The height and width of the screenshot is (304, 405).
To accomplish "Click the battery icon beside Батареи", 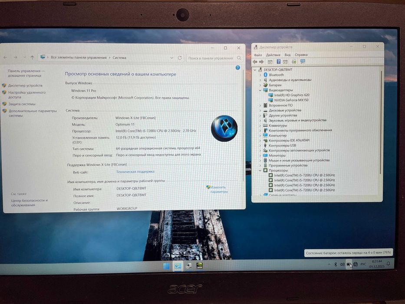I will coord(265,85).
